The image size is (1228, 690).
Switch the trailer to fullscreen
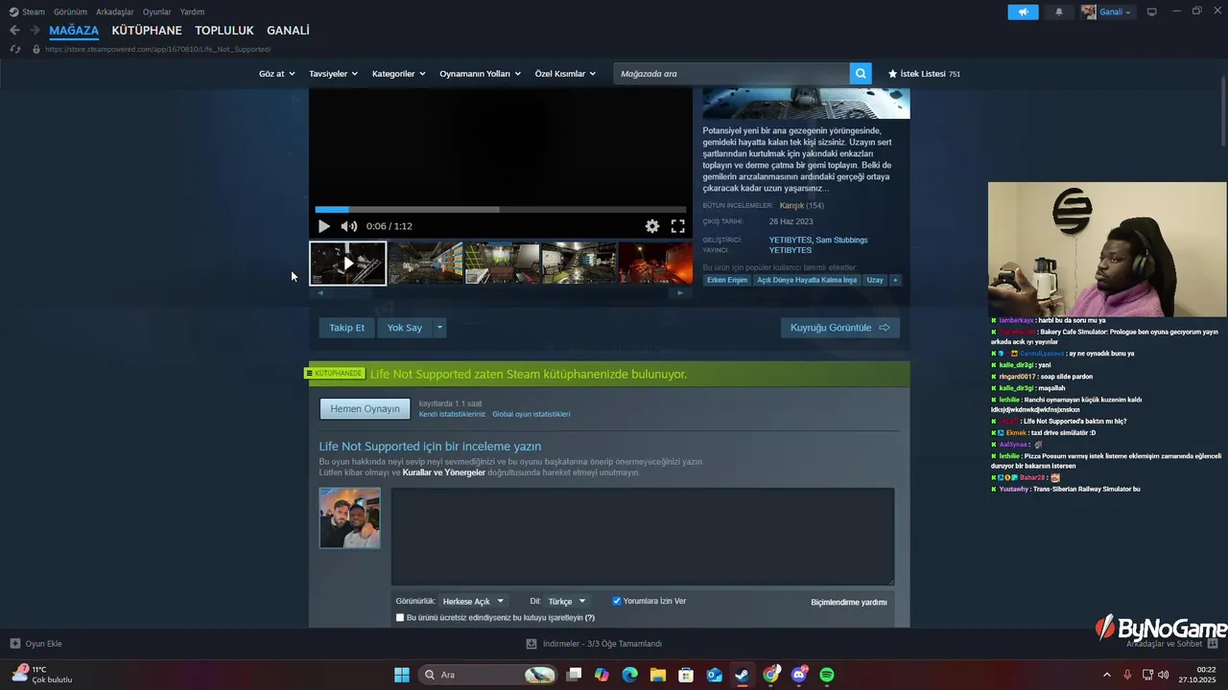[x=677, y=226]
